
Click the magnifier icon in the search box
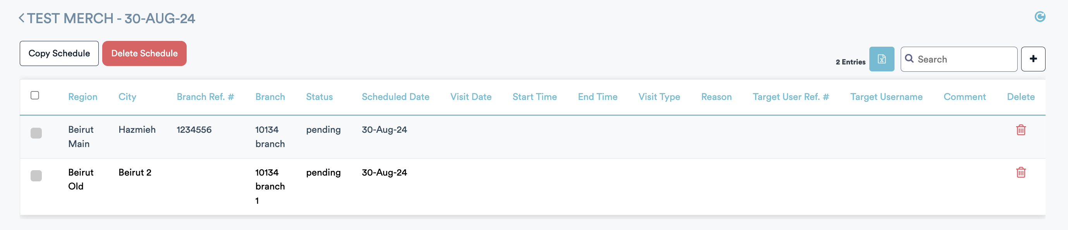point(909,59)
